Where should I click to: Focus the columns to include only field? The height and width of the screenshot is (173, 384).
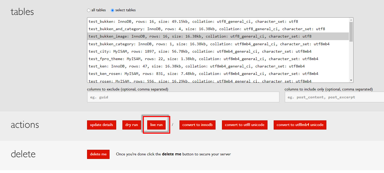click(334, 97)
